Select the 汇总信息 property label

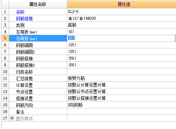click(24, 79)
